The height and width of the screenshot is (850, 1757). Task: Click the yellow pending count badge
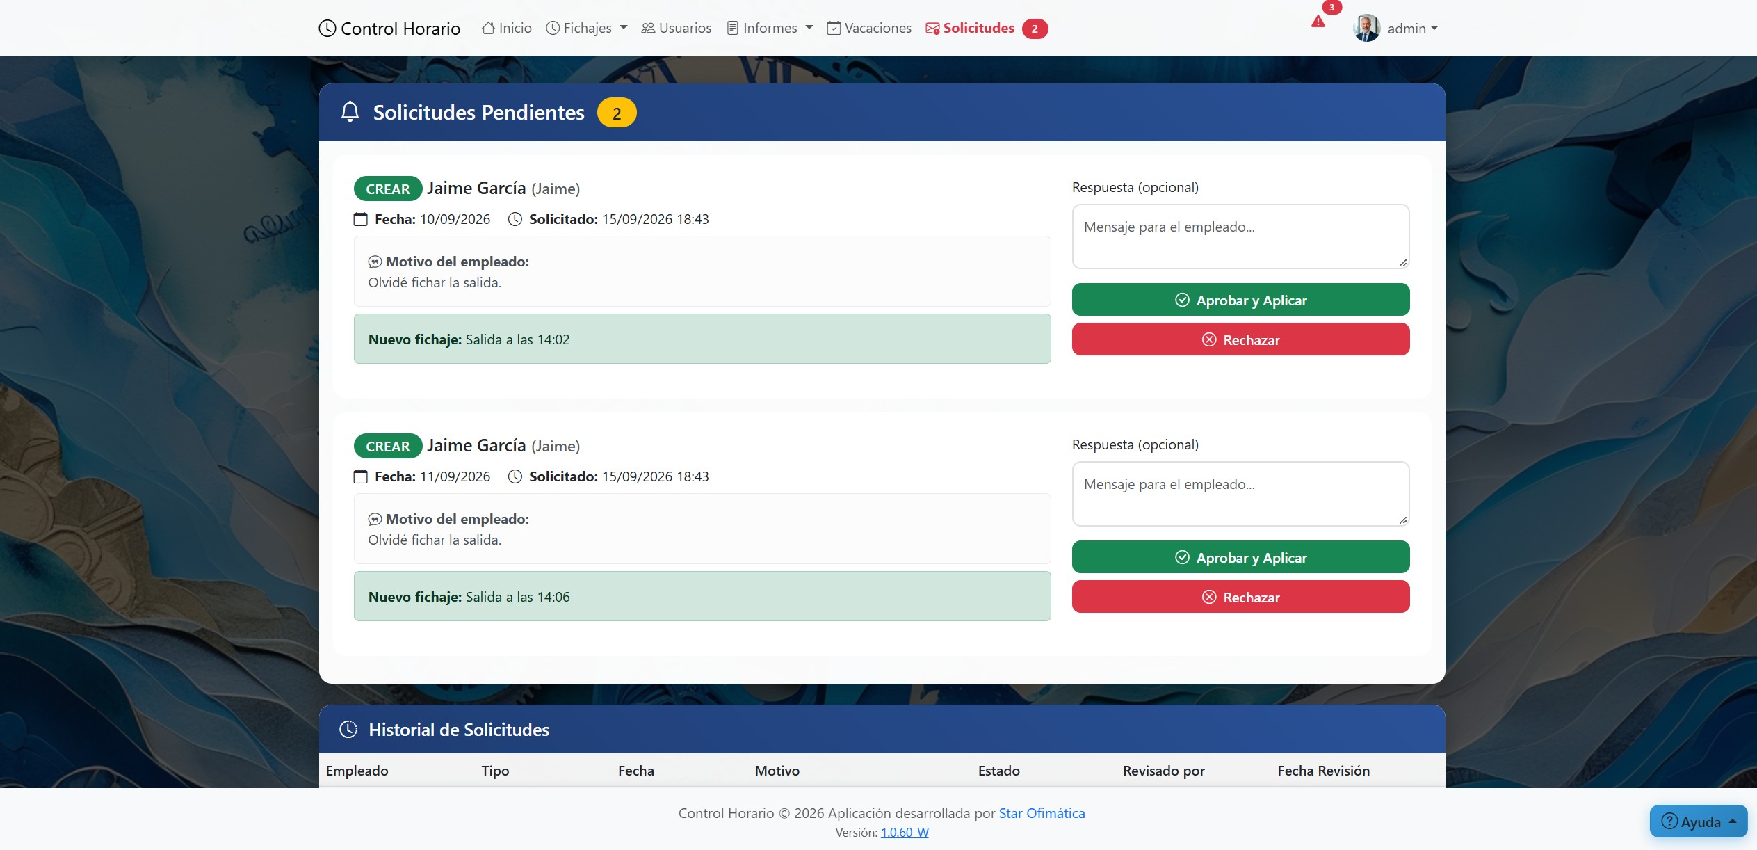(617, 113)
